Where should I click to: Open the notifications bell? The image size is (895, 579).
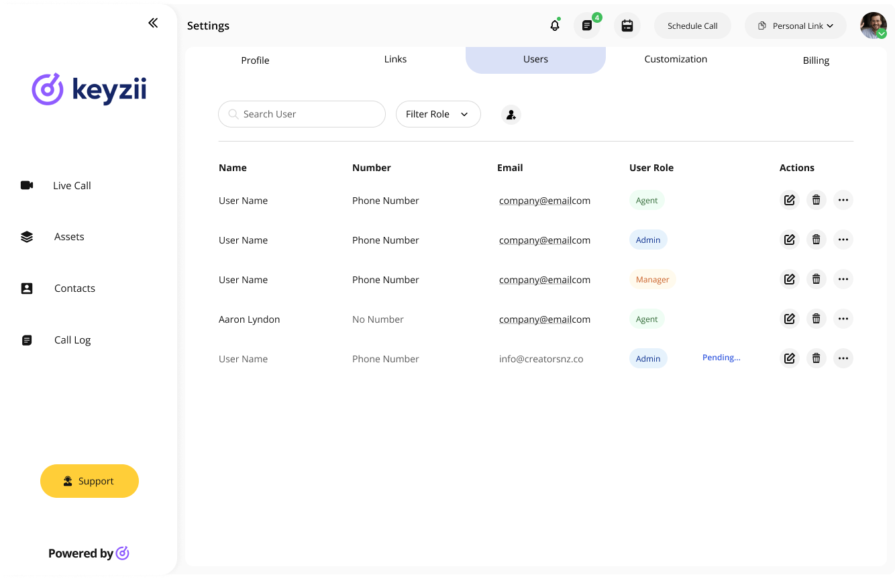[555, 25]
